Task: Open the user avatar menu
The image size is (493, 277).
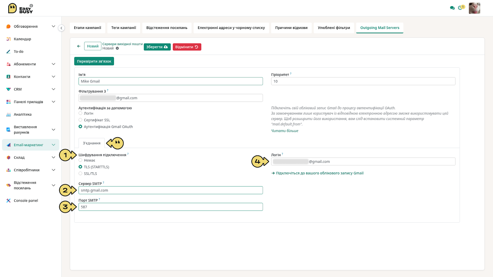Action: (x=475, y=8)
